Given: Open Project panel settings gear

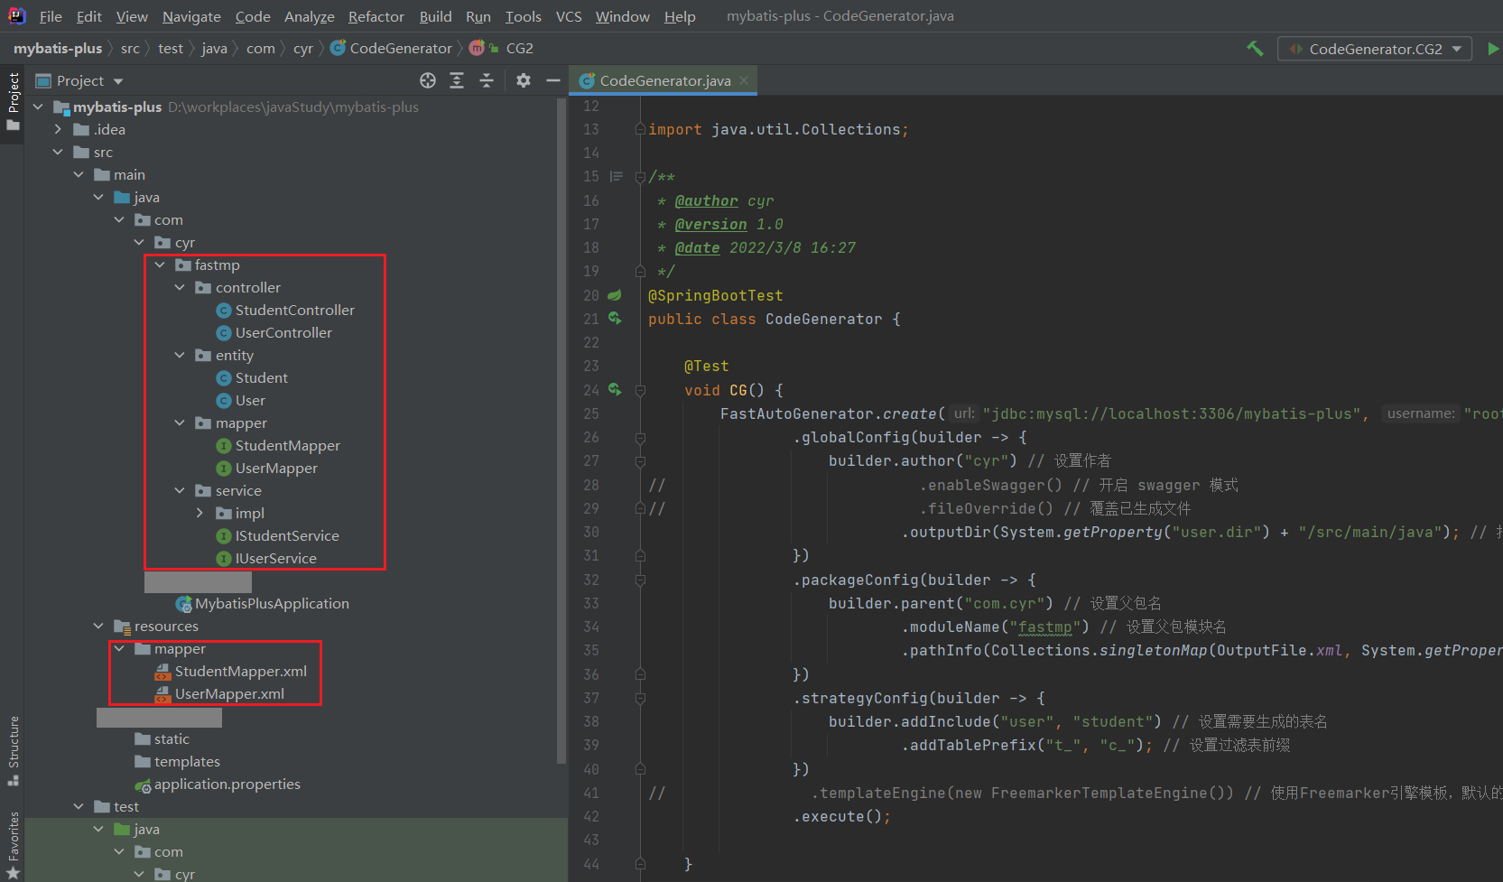Looking at the screenshot, I should (524, 80).
